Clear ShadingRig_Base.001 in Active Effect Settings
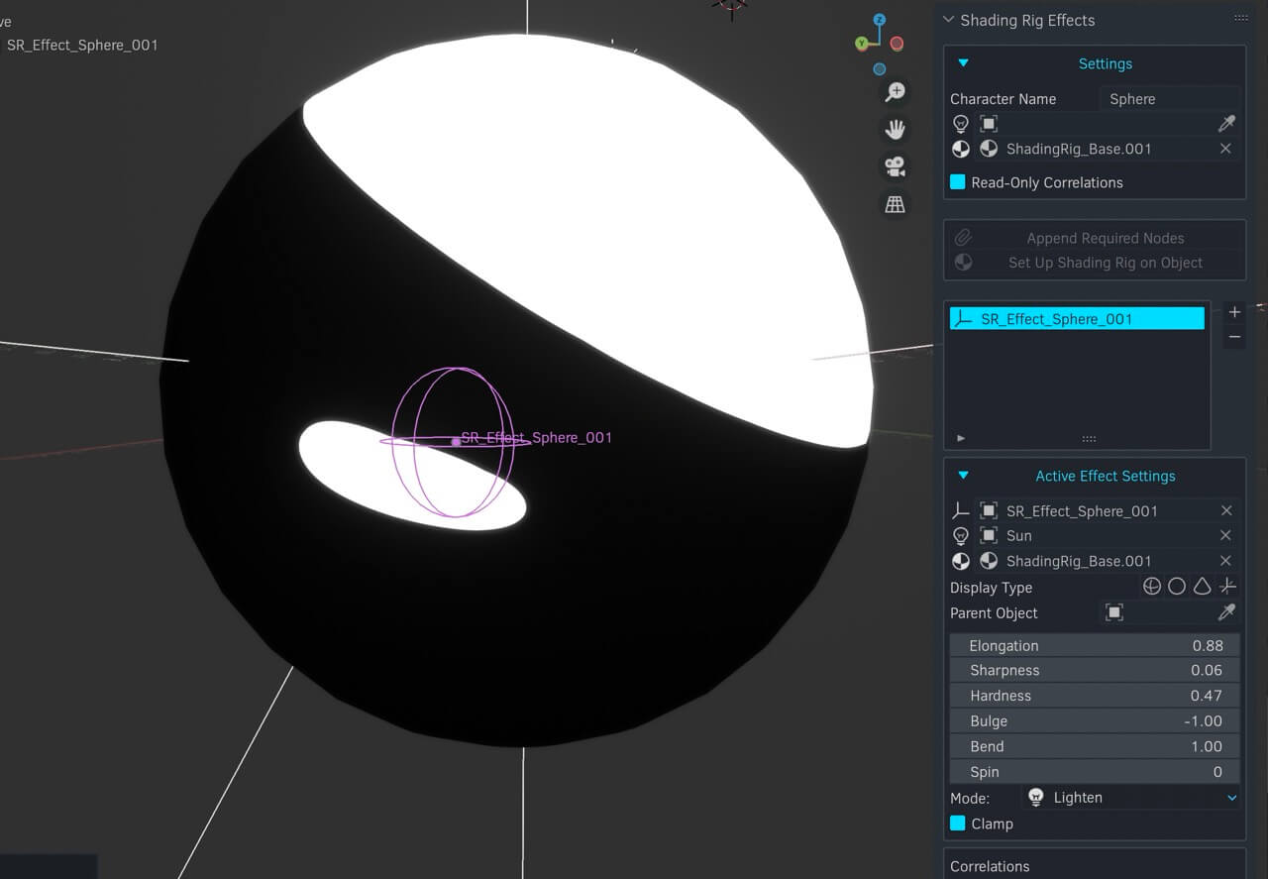Image resolution: width=1268 pixels, height=879 pixels. click(x=1225, y=561)
